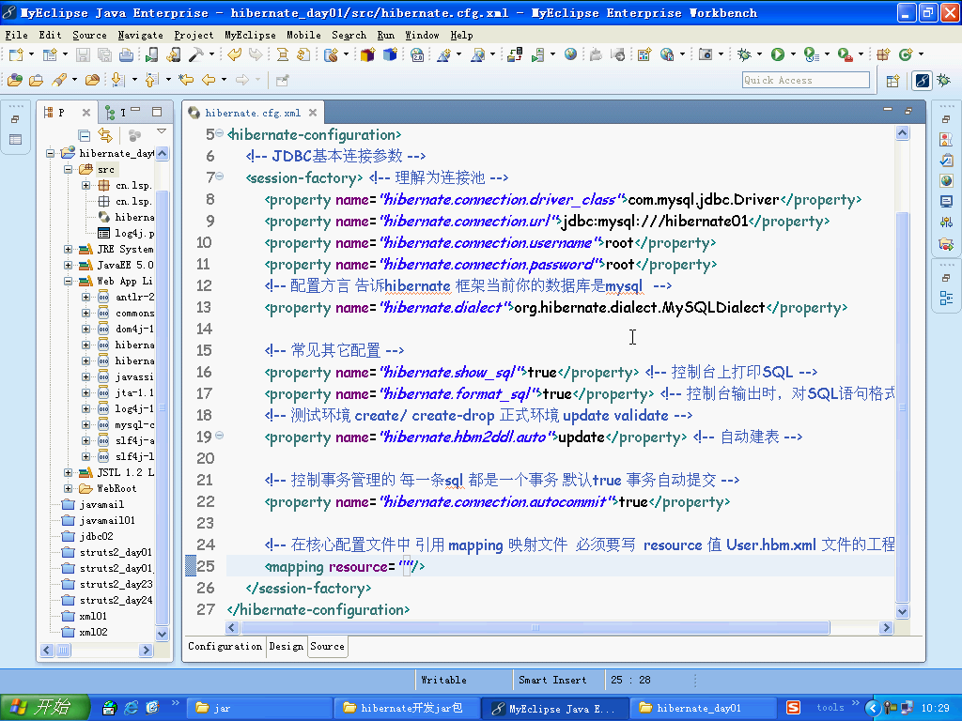
Task: Click the hammer build tool icon
Action: 195,55
